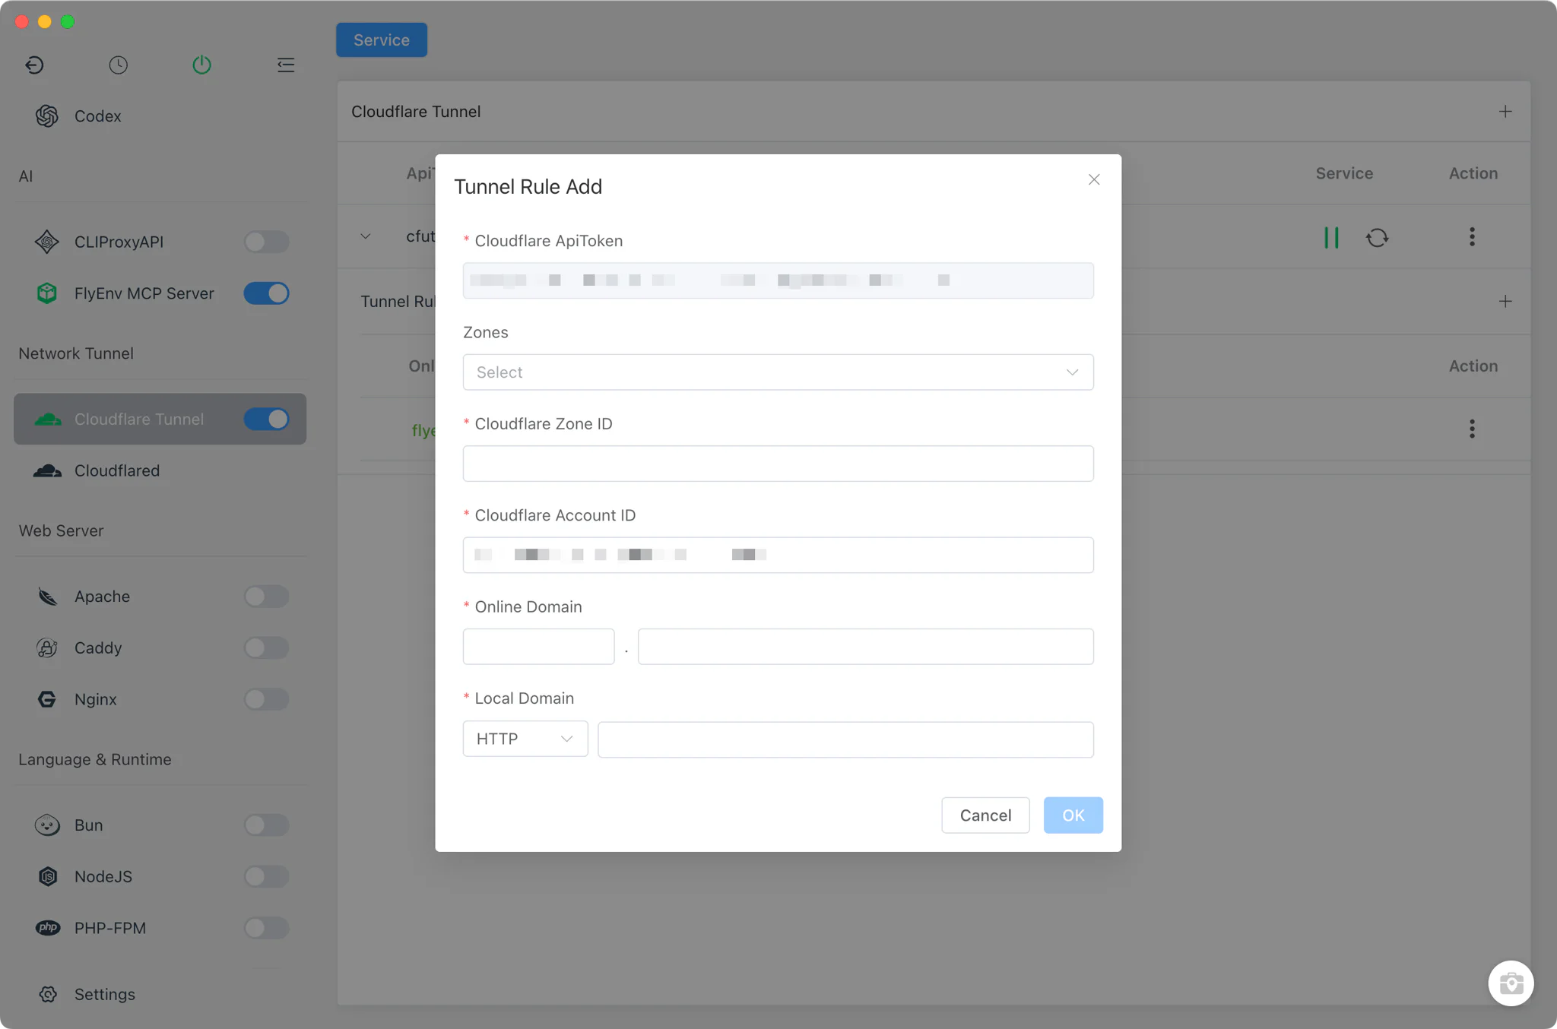
Task: Restart the tunnel via refresh icon
Action: pyautogui.click(x=1378, y=237)
